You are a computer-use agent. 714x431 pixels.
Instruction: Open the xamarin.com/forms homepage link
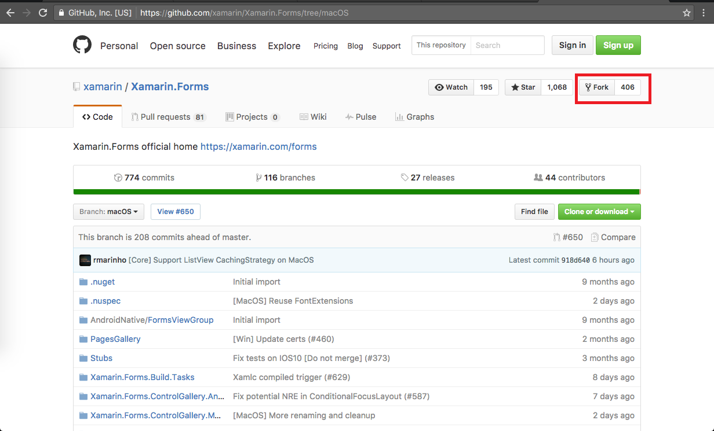pyautogui.click(x=258, y=146)
